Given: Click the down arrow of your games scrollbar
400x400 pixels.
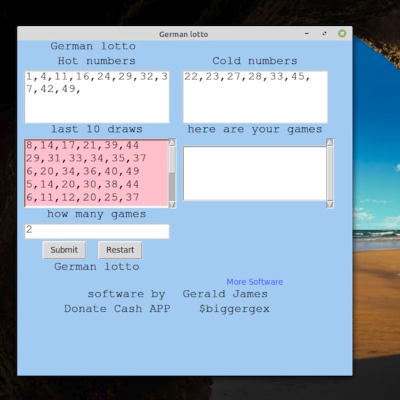Looking at the screenshot, I should click(x=330, y=205).
